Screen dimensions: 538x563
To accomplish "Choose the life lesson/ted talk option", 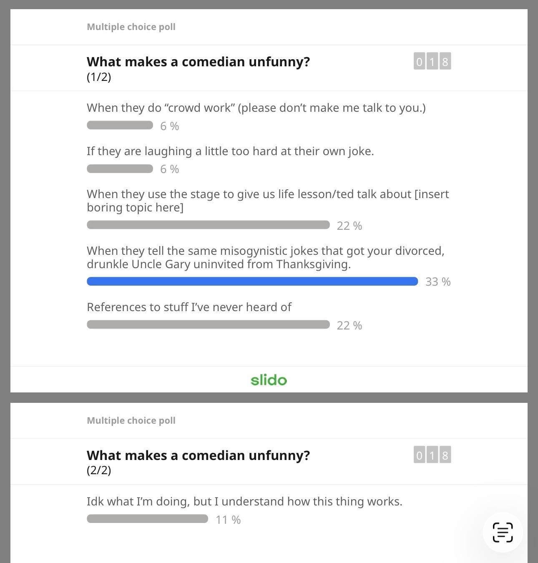I will pyautogui.click(x=267, y=201).
